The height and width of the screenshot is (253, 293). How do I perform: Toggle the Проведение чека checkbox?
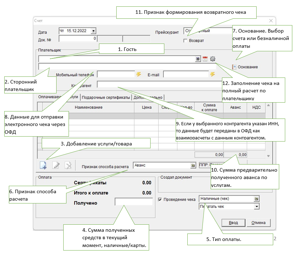[x=160, y=200]
